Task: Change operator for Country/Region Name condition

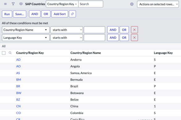Action: click(67, 30)
